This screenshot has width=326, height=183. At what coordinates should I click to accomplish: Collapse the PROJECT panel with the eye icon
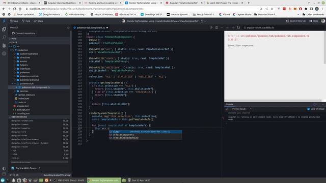click(68, 27)
